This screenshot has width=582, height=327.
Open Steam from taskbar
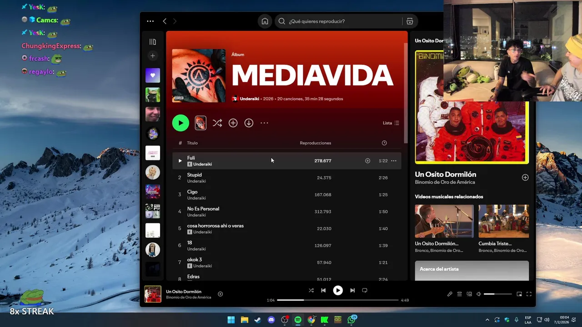click(x=258, y=320)
